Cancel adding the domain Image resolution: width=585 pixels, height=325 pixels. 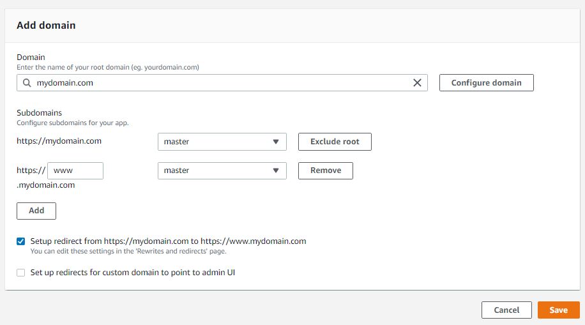pos(506,310)
